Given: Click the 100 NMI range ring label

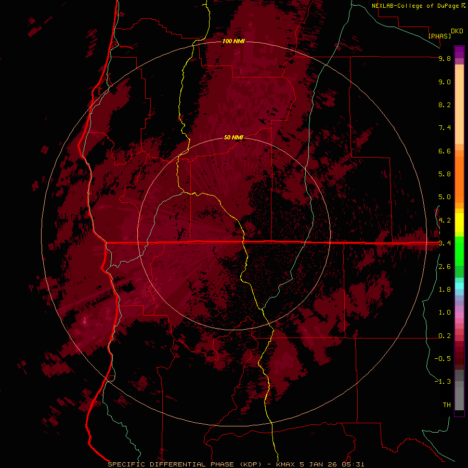Looking at the screenshot, I should tap(233, 41).
